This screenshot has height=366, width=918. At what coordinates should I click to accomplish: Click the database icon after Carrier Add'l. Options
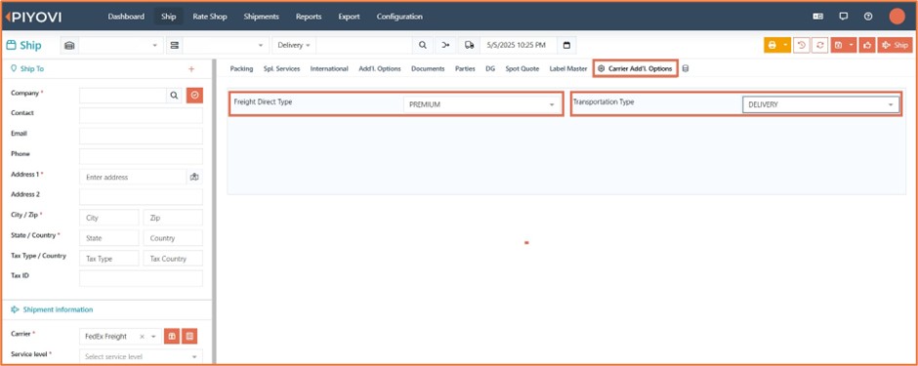pyautogui.click(x=686, y=68)
